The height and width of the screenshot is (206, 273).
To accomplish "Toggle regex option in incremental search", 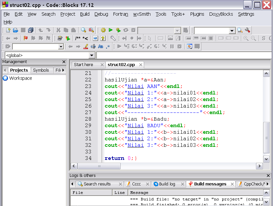I will coord(108,46).
